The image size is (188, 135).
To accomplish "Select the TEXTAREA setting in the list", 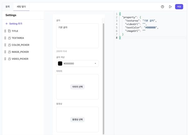I will click(18, 38).
